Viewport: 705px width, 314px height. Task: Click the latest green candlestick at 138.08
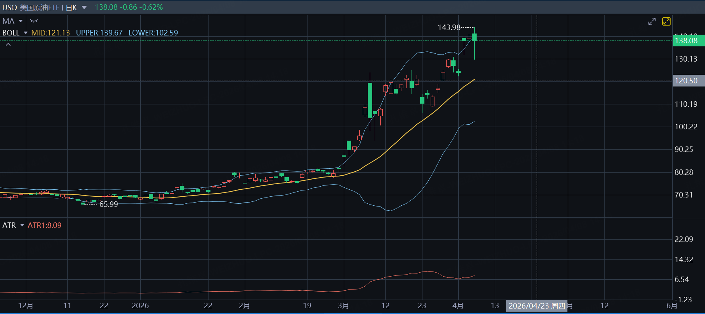[474, 37]
